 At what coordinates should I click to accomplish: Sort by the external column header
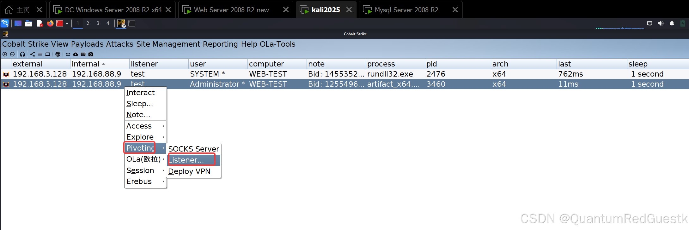[40, 64]
